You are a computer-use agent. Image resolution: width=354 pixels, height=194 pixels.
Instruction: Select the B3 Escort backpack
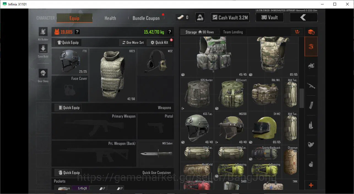point(231,94)
